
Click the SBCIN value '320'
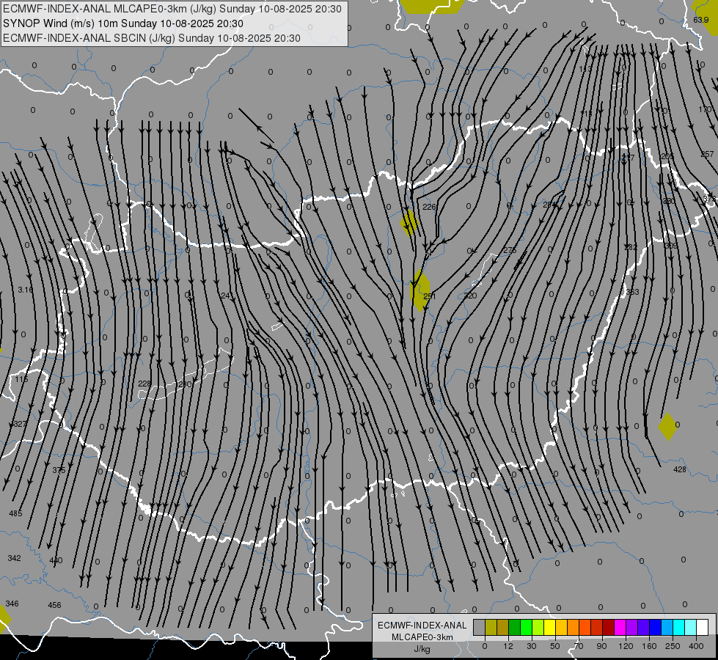(470, 296)
